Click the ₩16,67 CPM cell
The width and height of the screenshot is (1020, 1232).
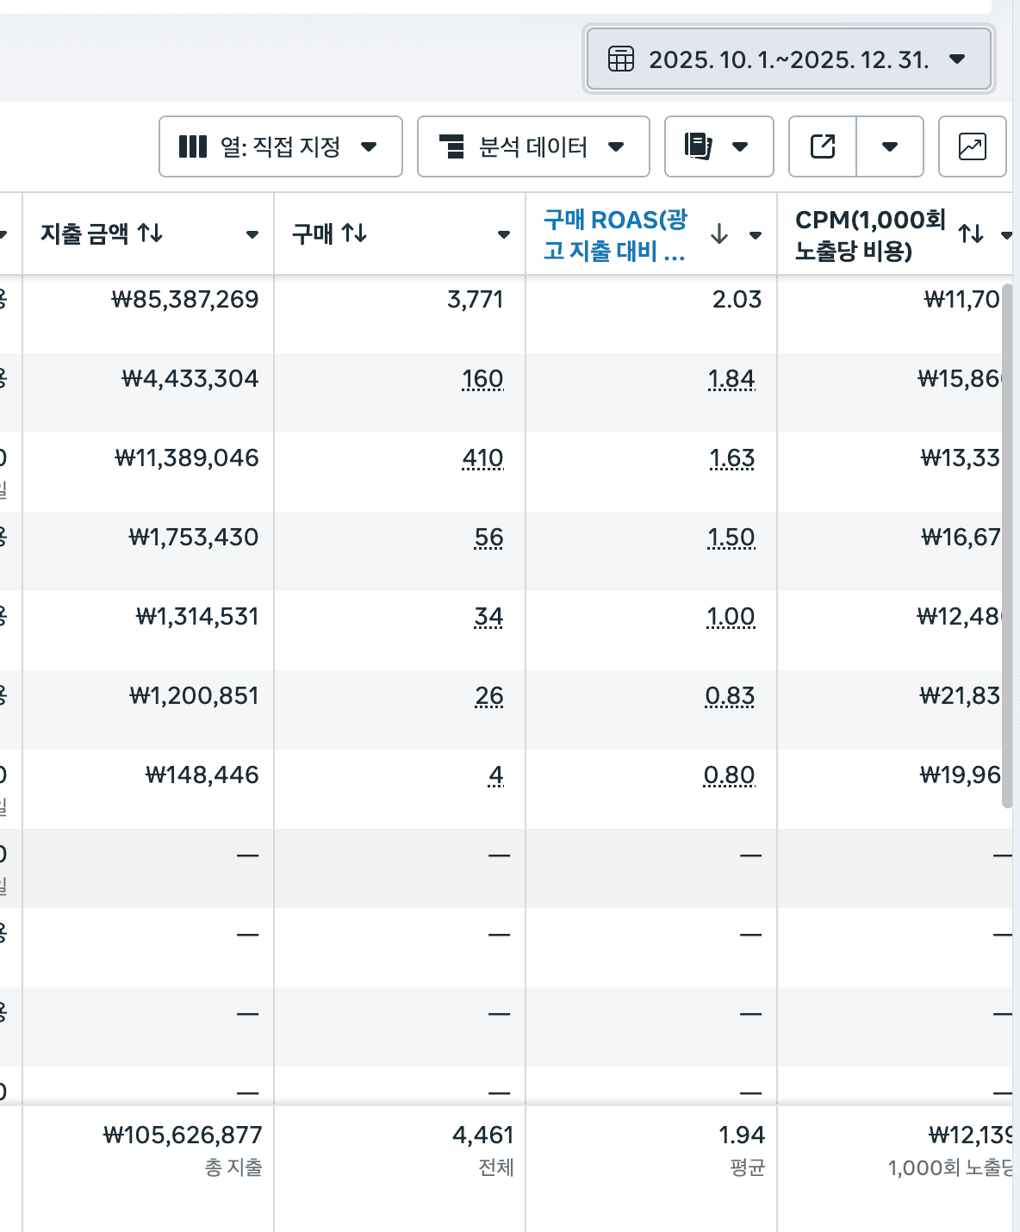(x=961, y=538)
